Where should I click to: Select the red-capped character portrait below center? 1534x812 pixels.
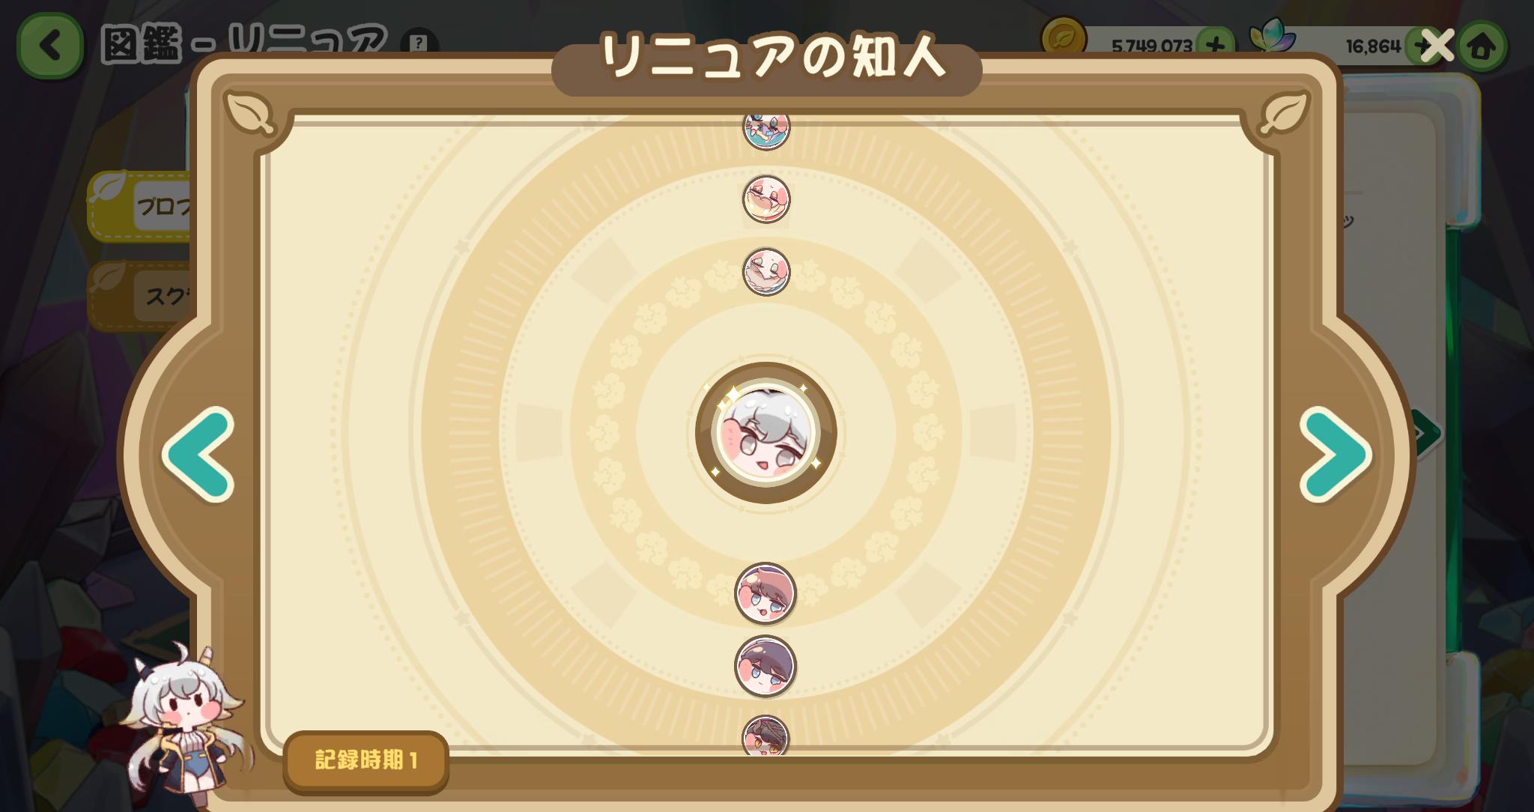pyautogui.click(x=766, y=593)
